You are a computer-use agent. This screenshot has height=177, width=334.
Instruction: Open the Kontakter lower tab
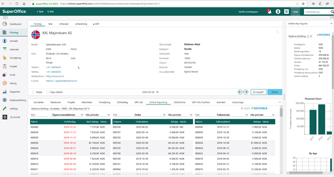pos(39,102)
